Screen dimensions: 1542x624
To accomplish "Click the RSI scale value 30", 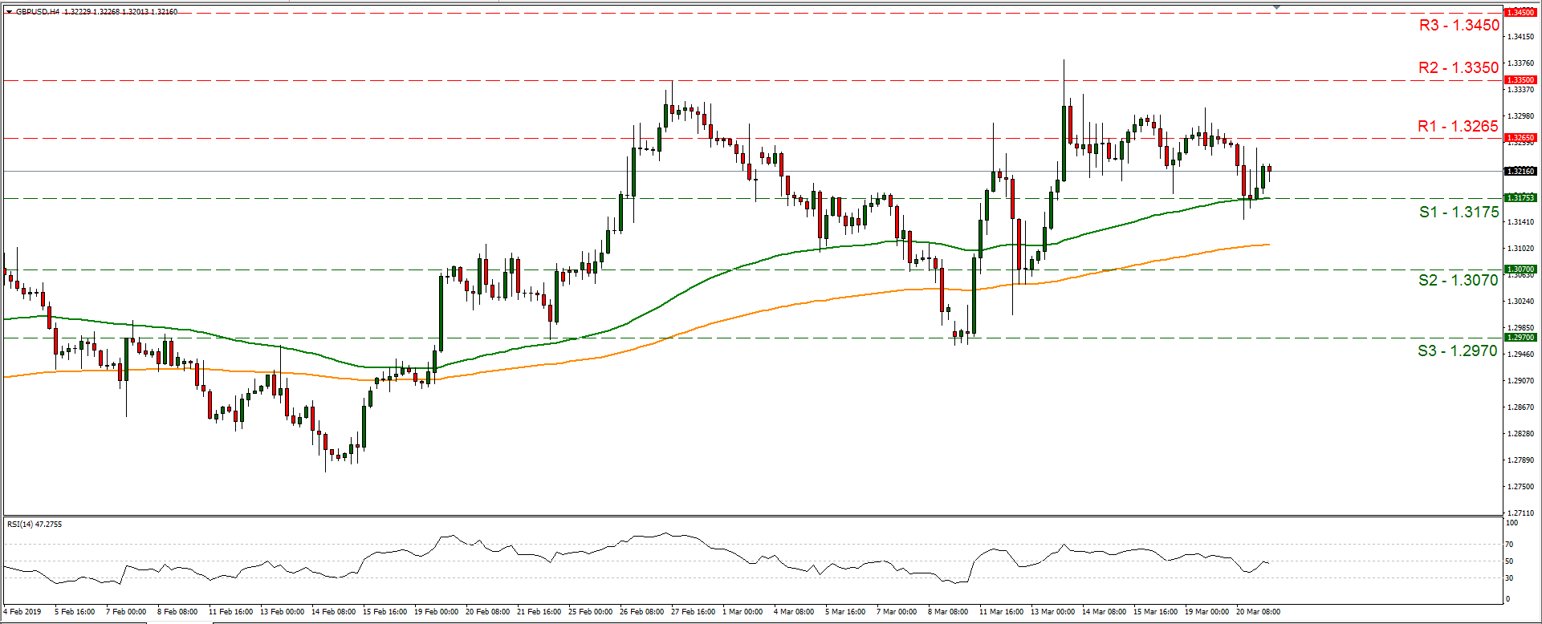I will coord(1510,578).
